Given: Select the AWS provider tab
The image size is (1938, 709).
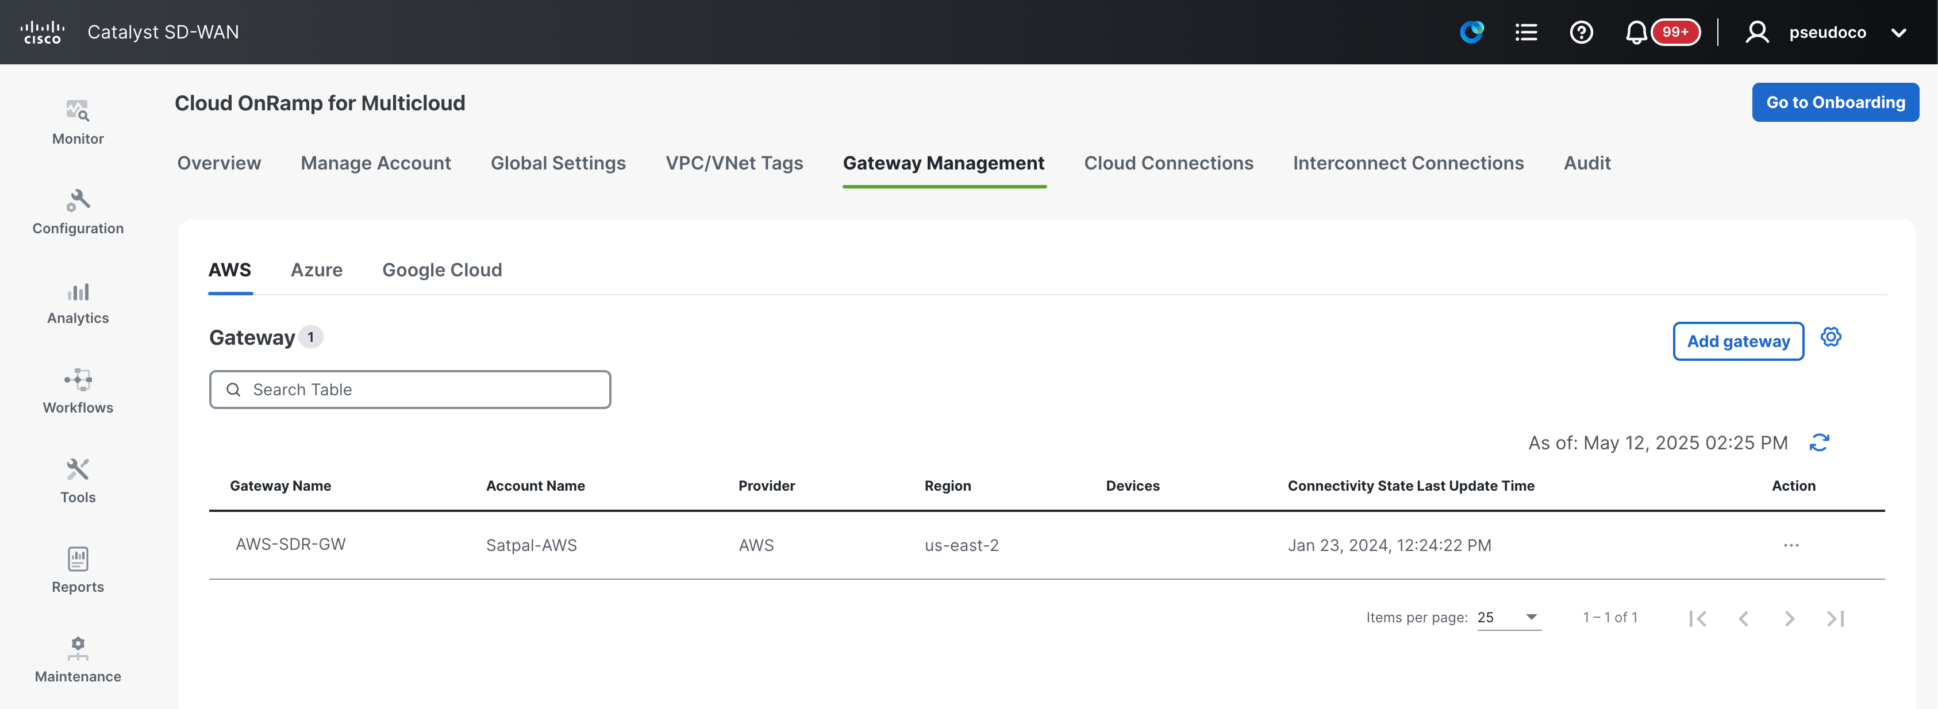Looking at the screenshot, I should pyautogui.click(x=229, y=270).
